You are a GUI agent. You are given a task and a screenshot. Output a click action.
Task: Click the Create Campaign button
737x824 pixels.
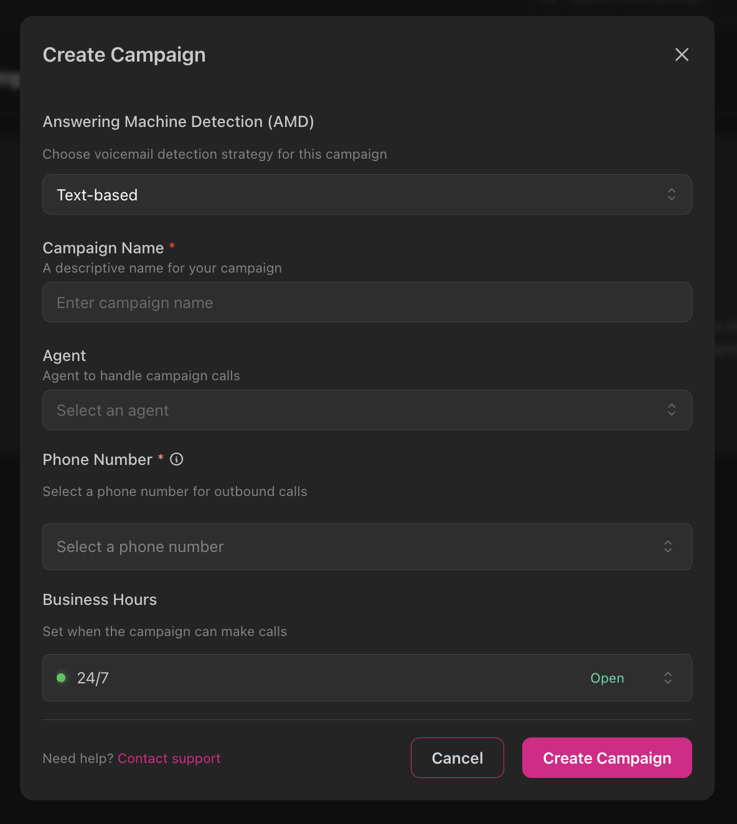(x=606, y=757)
